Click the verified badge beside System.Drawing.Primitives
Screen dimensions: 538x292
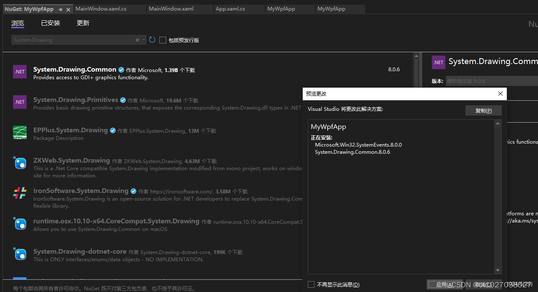123,100
